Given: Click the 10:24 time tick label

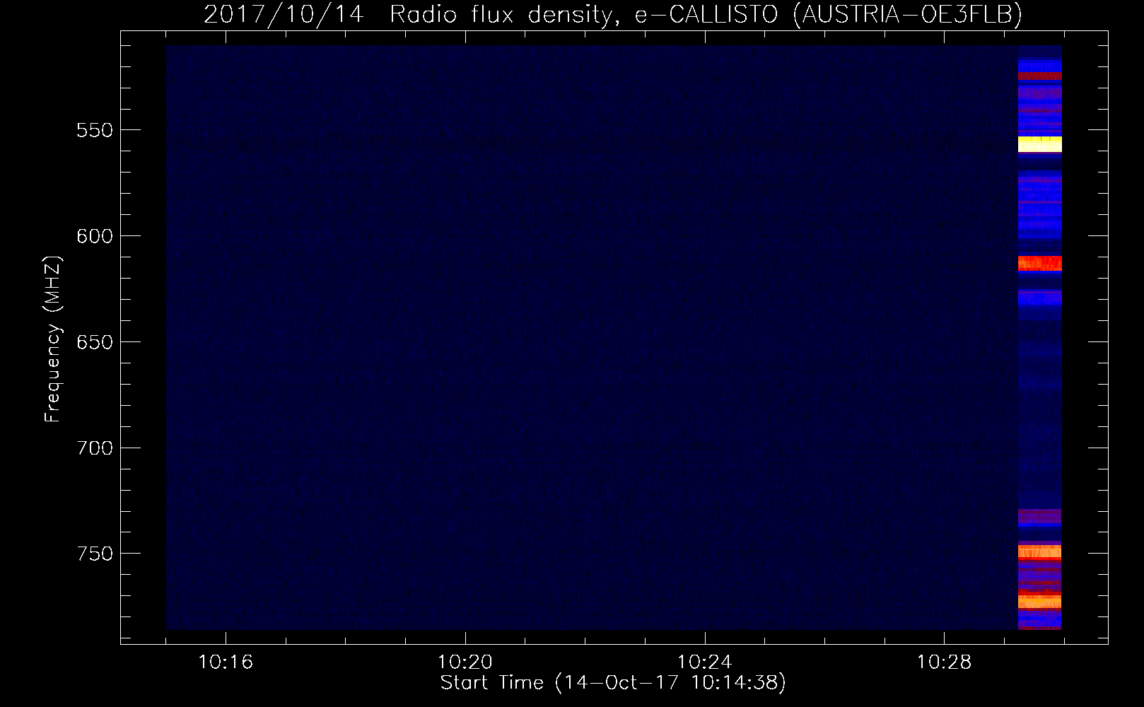Looking at the screenshot, I should click(x=705, y=662).
